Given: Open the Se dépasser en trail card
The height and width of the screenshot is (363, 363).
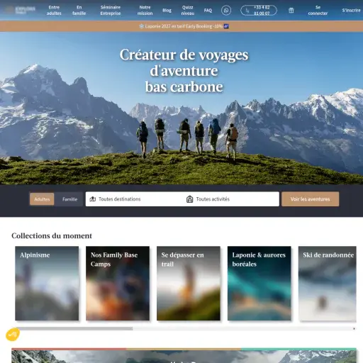Looking at the screenshot, I should [x=189, y=283].
